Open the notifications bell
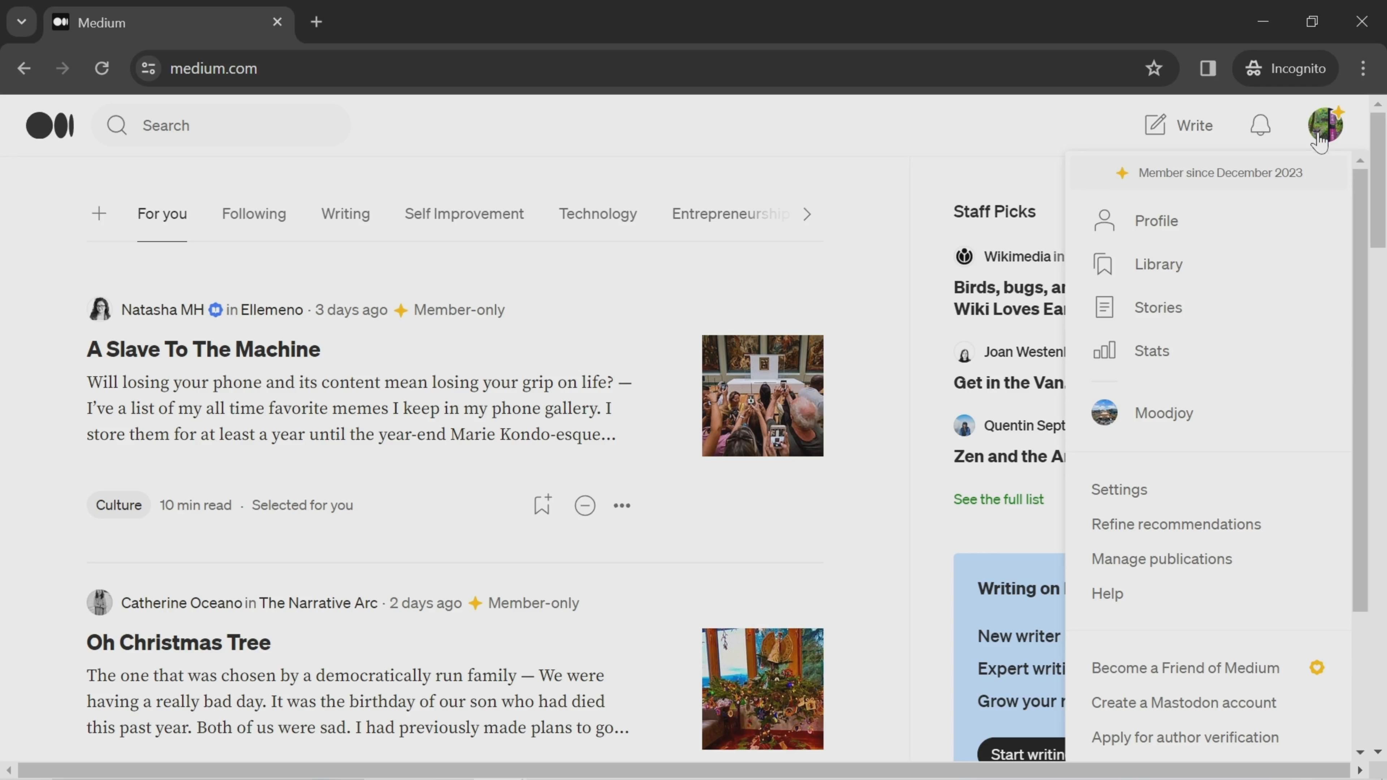Image resolution: width=1387 pixels, height=780 pixels. click(x=1260, y=125)
